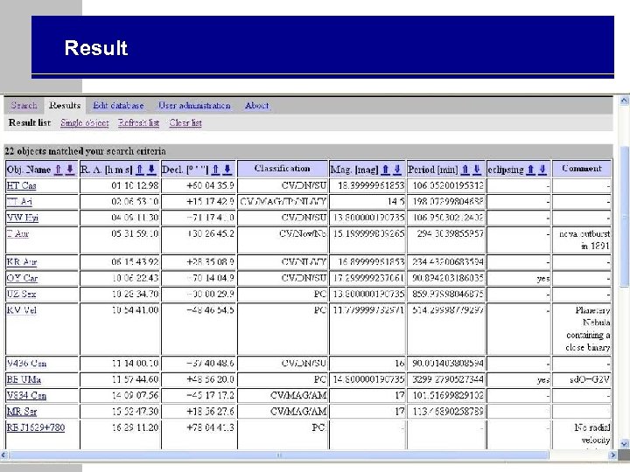Open the Search tab
Viewport: 630px width, 472px height.
[24, 106]
